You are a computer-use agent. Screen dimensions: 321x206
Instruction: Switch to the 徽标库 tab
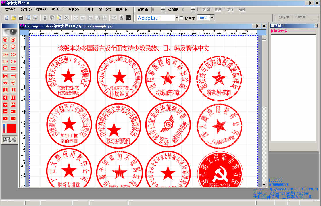point(284,17)
